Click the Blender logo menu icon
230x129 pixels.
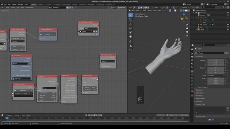(2, 4)
